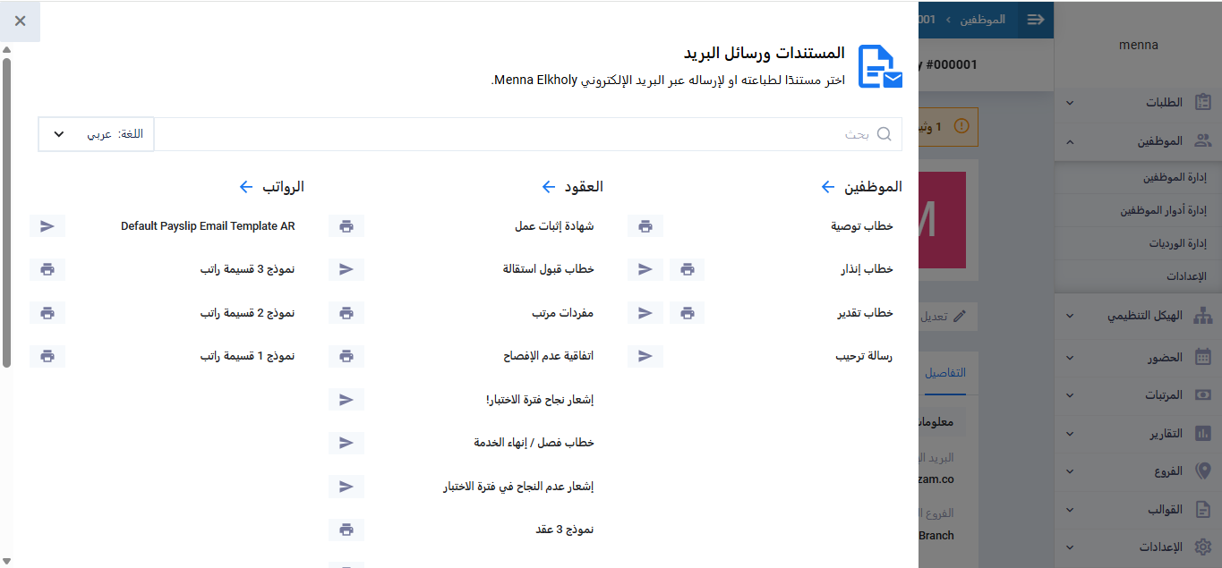Send خطاب قبول استقالة by email

(346, 269)
